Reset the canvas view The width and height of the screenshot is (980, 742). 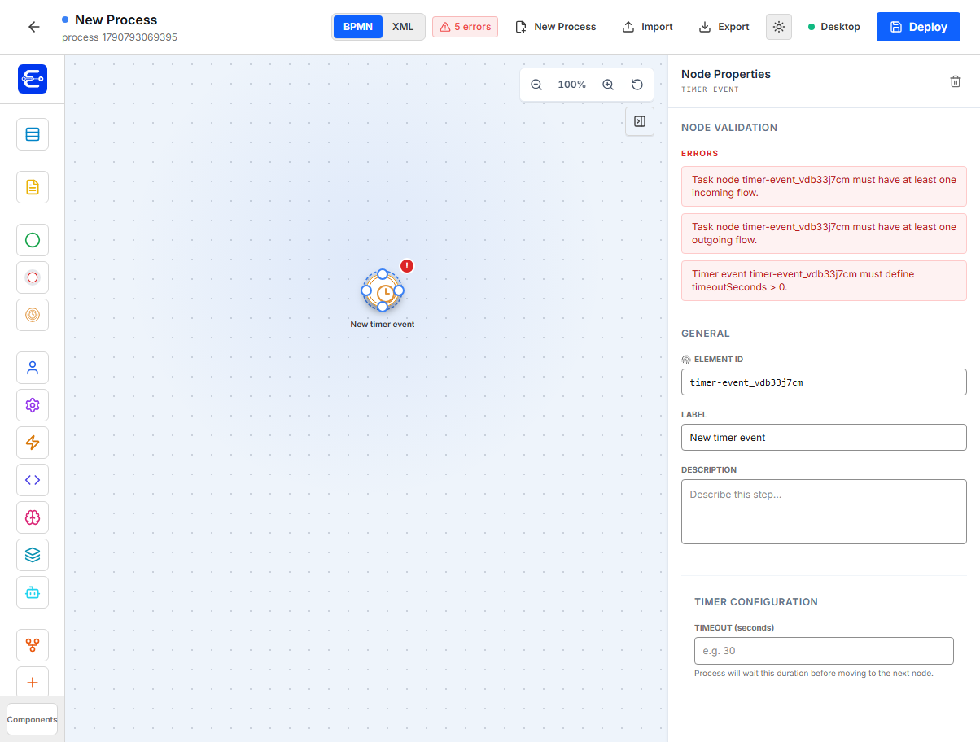[637, 85]
